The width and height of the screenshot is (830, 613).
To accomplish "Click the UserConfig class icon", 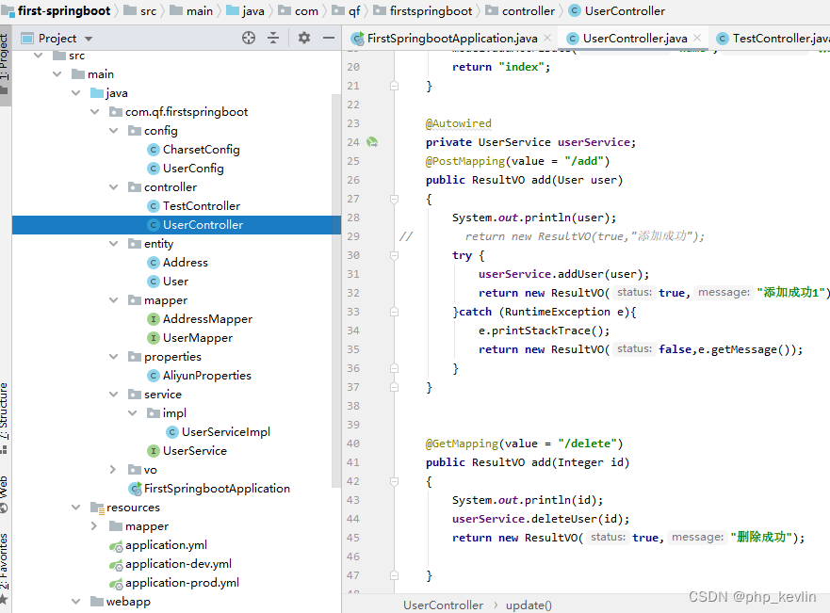I will point(153,169).
